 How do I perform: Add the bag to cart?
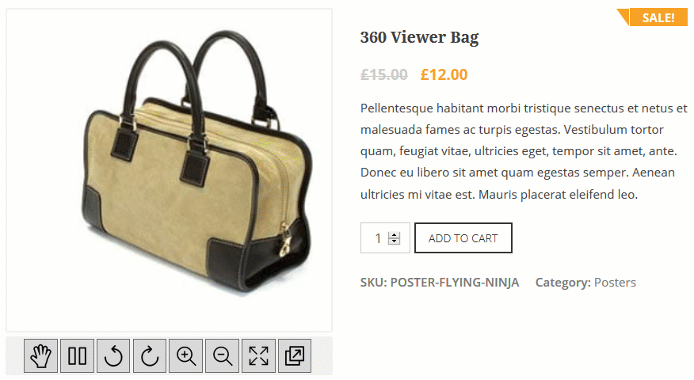pyautogui.click(x=463, y=238)
